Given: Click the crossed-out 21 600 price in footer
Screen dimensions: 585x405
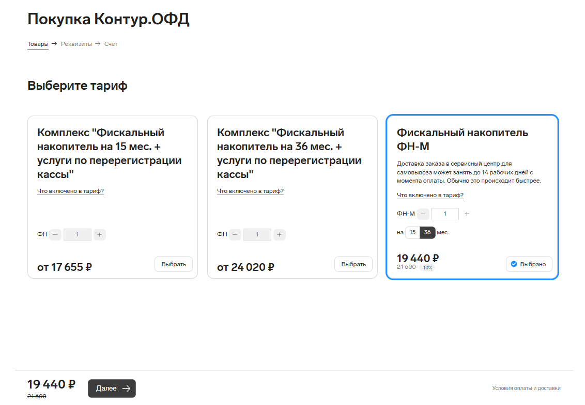Looking at the screenshot, I should pos(37,396).
